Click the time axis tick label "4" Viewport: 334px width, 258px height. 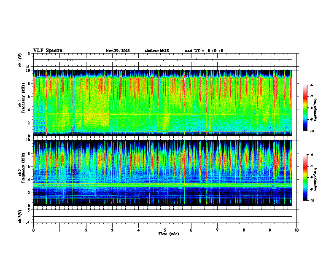[x=139, y=230]
